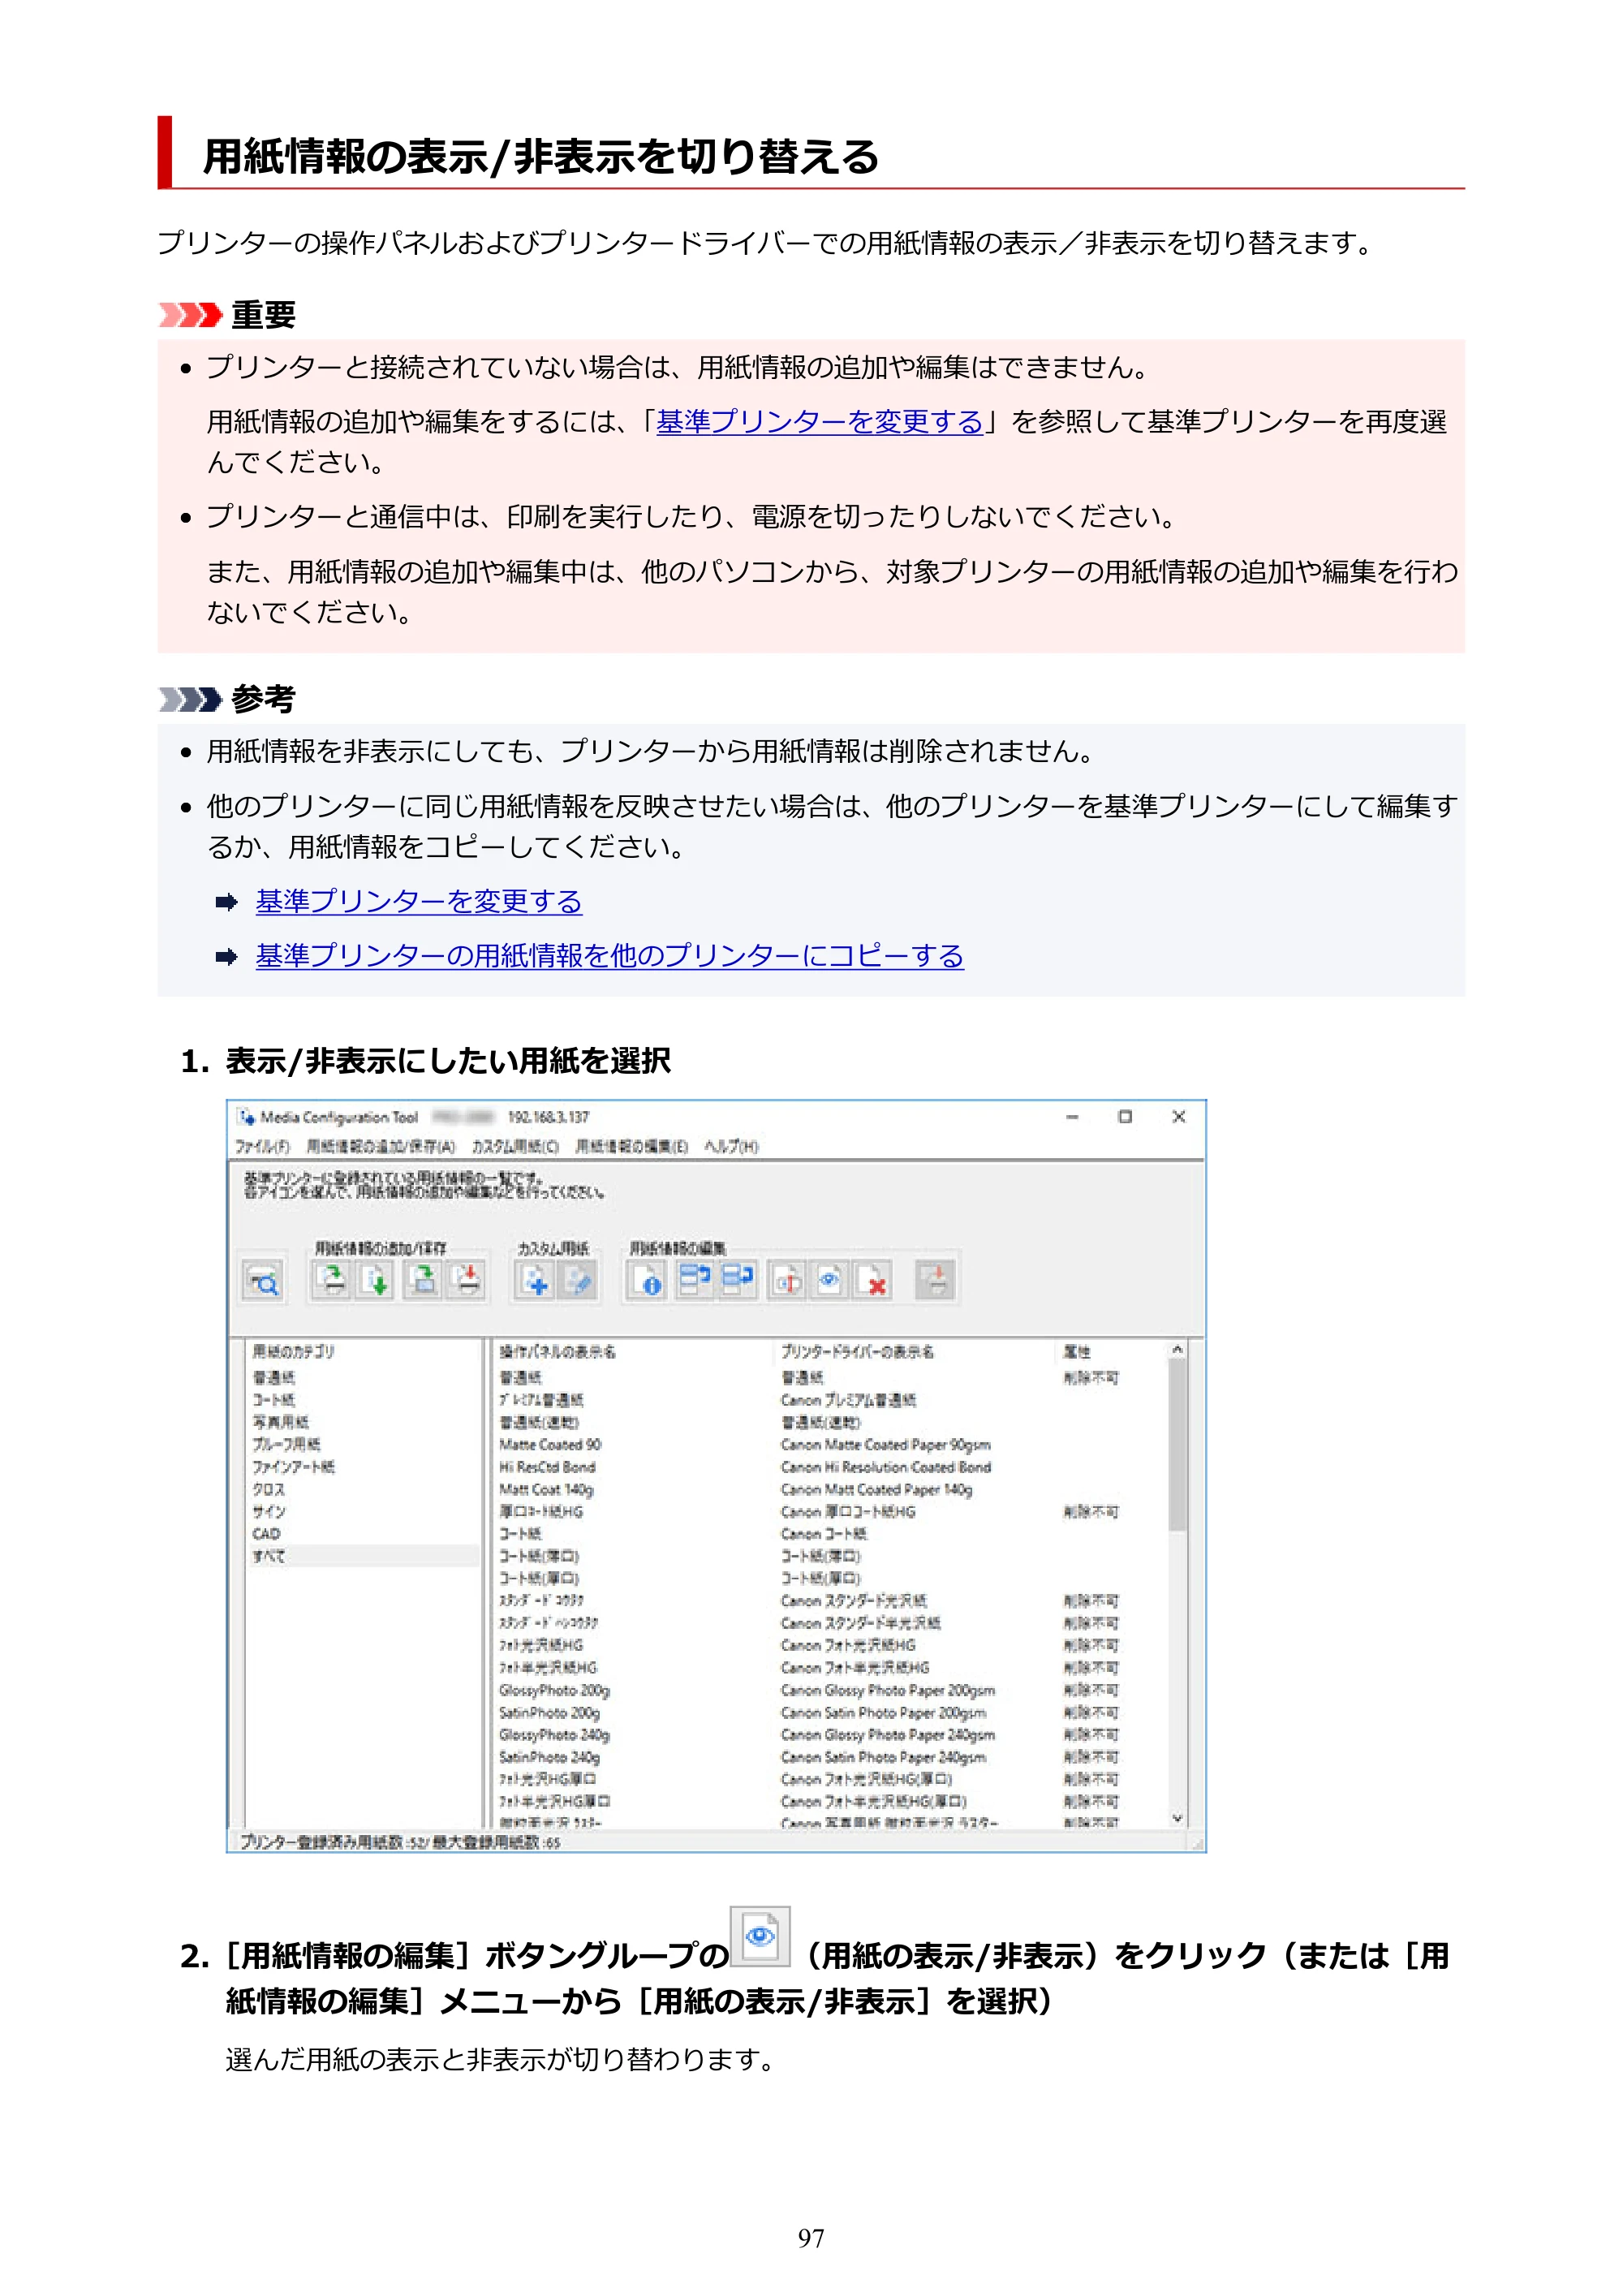Select ファインアート紙 category
Screen dimensions: 1623x2296
coord(293,1466)
